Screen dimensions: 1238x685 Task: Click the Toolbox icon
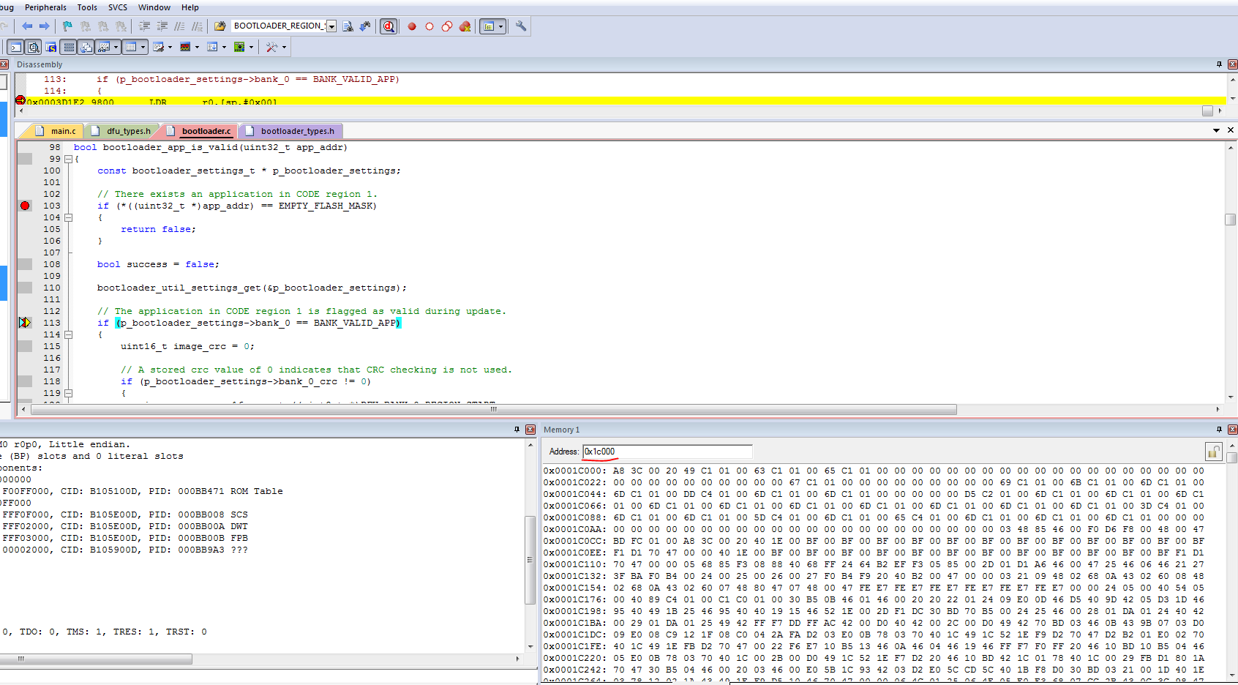coord(271,47)
